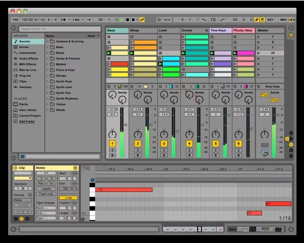Click the Dupl.Loop button
Screen dimensions: 304x243
(x=46, y=194)
